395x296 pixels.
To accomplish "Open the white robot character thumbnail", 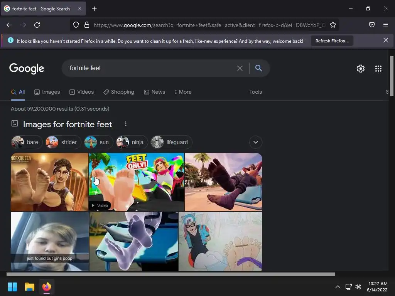I will tap(133, 241).
